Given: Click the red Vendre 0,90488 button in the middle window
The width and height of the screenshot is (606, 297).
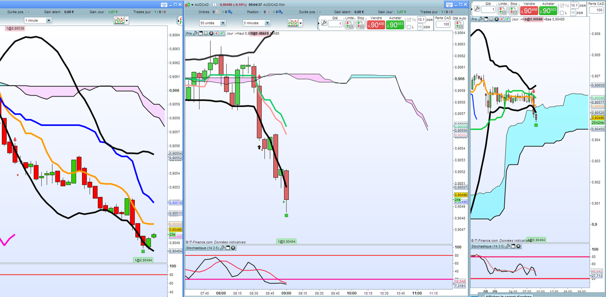Looking at the screenshot, I should point(376,25).
